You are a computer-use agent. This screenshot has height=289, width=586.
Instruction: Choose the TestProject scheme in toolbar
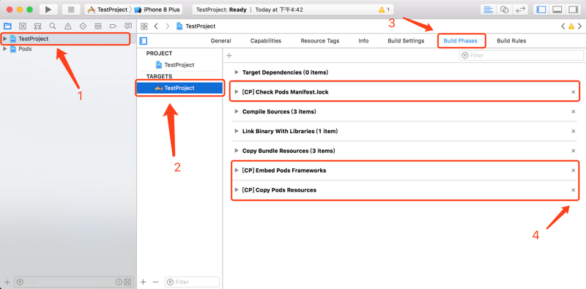pos(108,10)
